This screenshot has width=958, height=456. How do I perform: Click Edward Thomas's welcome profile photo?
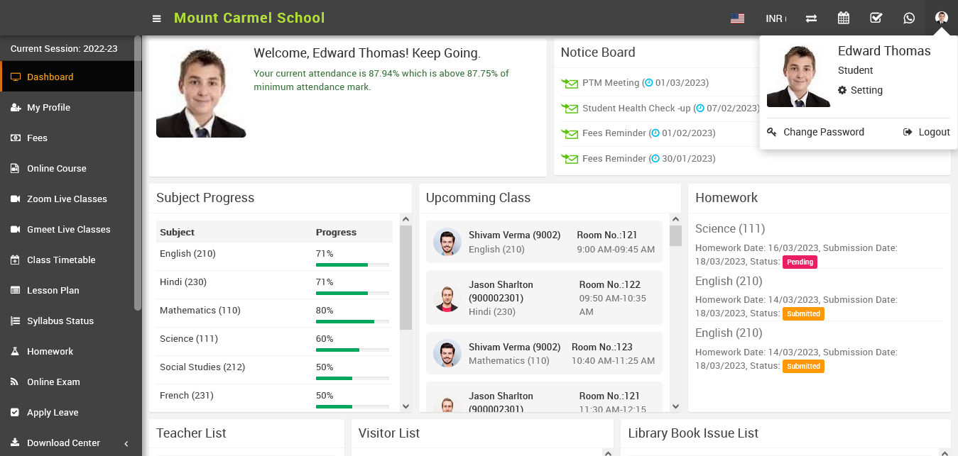(201, 92)
